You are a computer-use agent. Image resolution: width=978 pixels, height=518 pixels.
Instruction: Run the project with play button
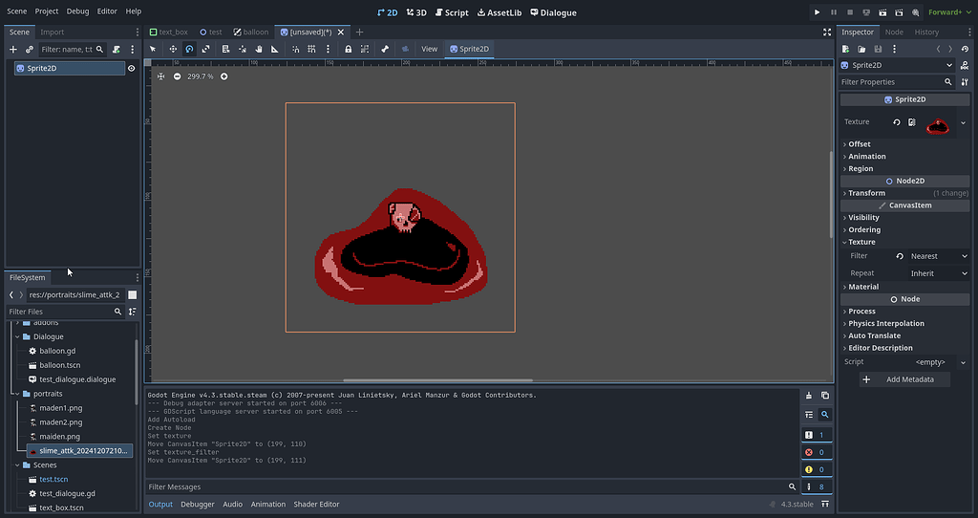tap(818, 12)
